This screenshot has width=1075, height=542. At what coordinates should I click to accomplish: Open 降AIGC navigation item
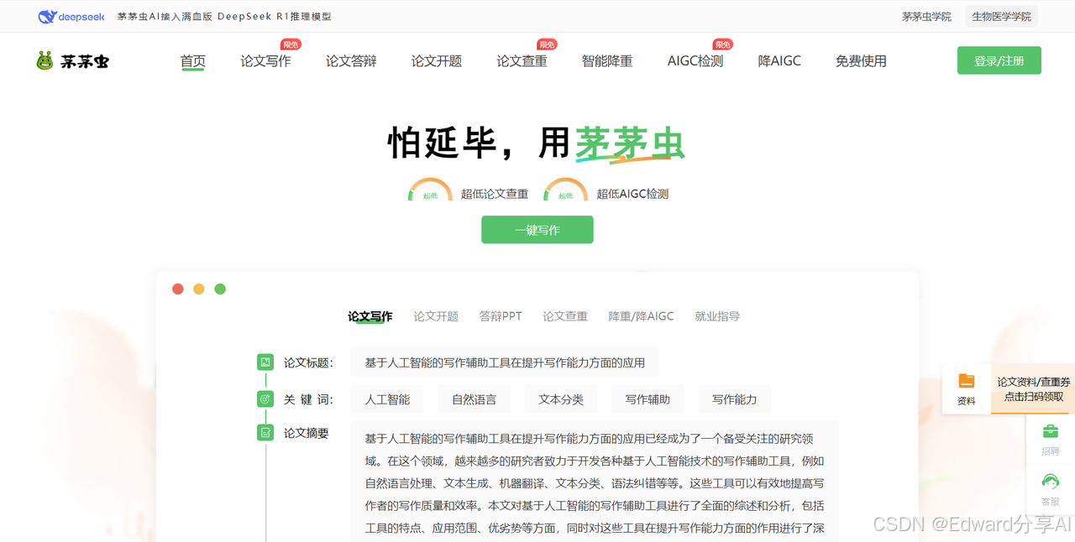coord(779,61)
